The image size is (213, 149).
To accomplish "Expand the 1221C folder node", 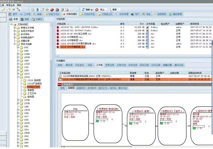I will (18, 74).
